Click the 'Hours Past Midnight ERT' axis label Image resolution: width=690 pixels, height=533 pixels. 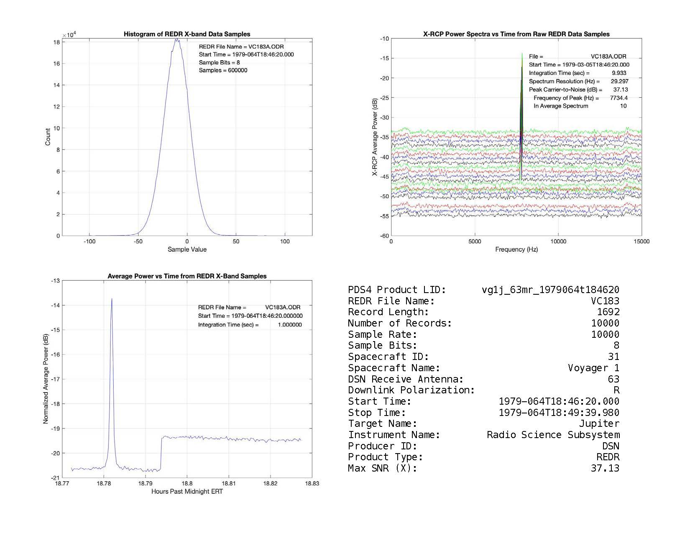pos(187,492)
